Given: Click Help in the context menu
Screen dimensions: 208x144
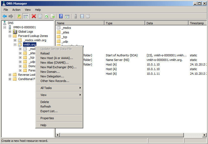Looking at the screenshot, I should (59, 125).
